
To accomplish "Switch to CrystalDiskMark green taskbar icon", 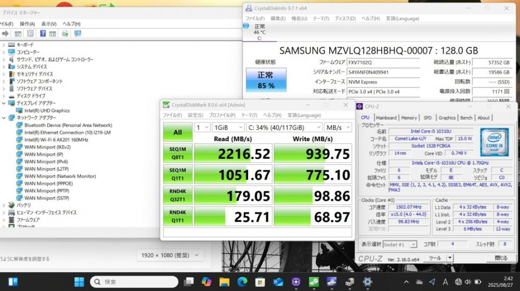I will pos(314,282).
